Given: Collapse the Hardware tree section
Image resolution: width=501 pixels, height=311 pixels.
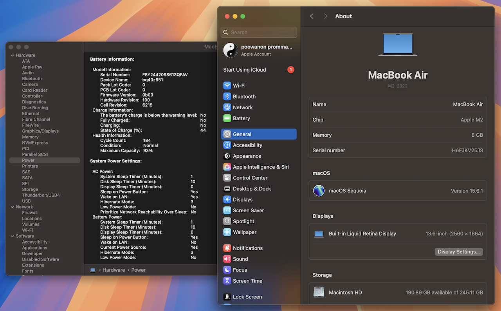Looking at the screenshot, I should pyautogui.click(x=12, y=56).
